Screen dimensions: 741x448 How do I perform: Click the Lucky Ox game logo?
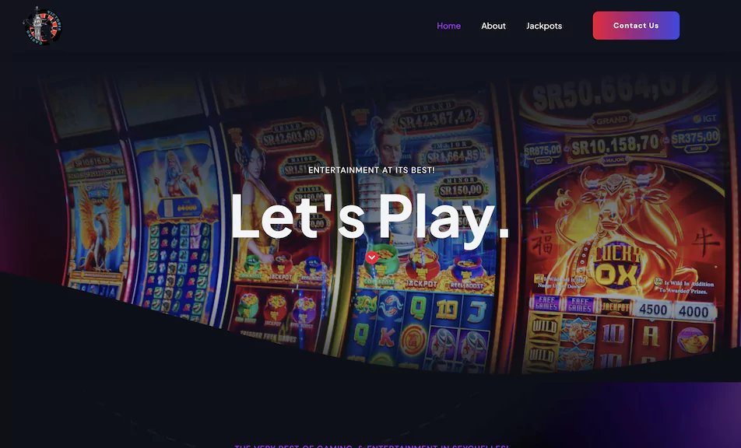click(x=618, y=267)
